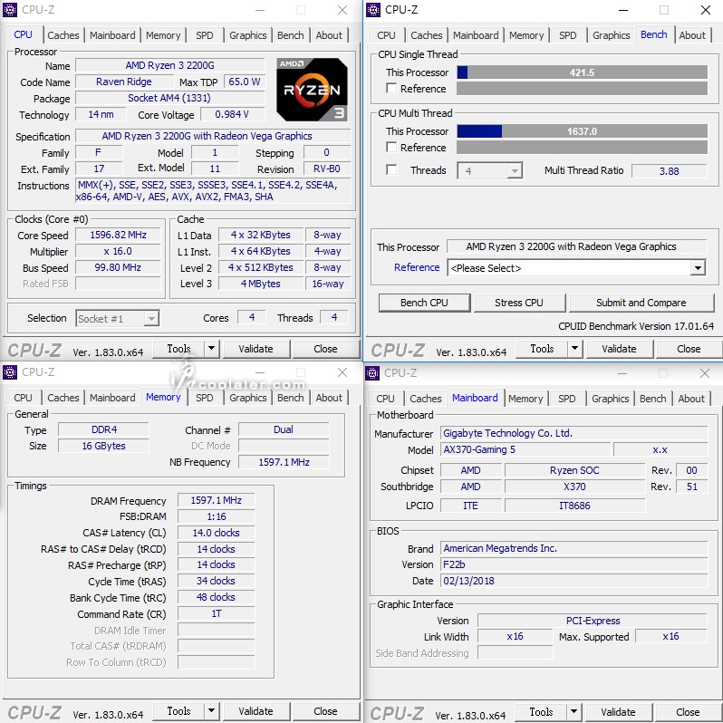This screenshot has height=723, width=723.
Task: Open the Socket #1 Selection dropdown
Action: tap(150, 318)
